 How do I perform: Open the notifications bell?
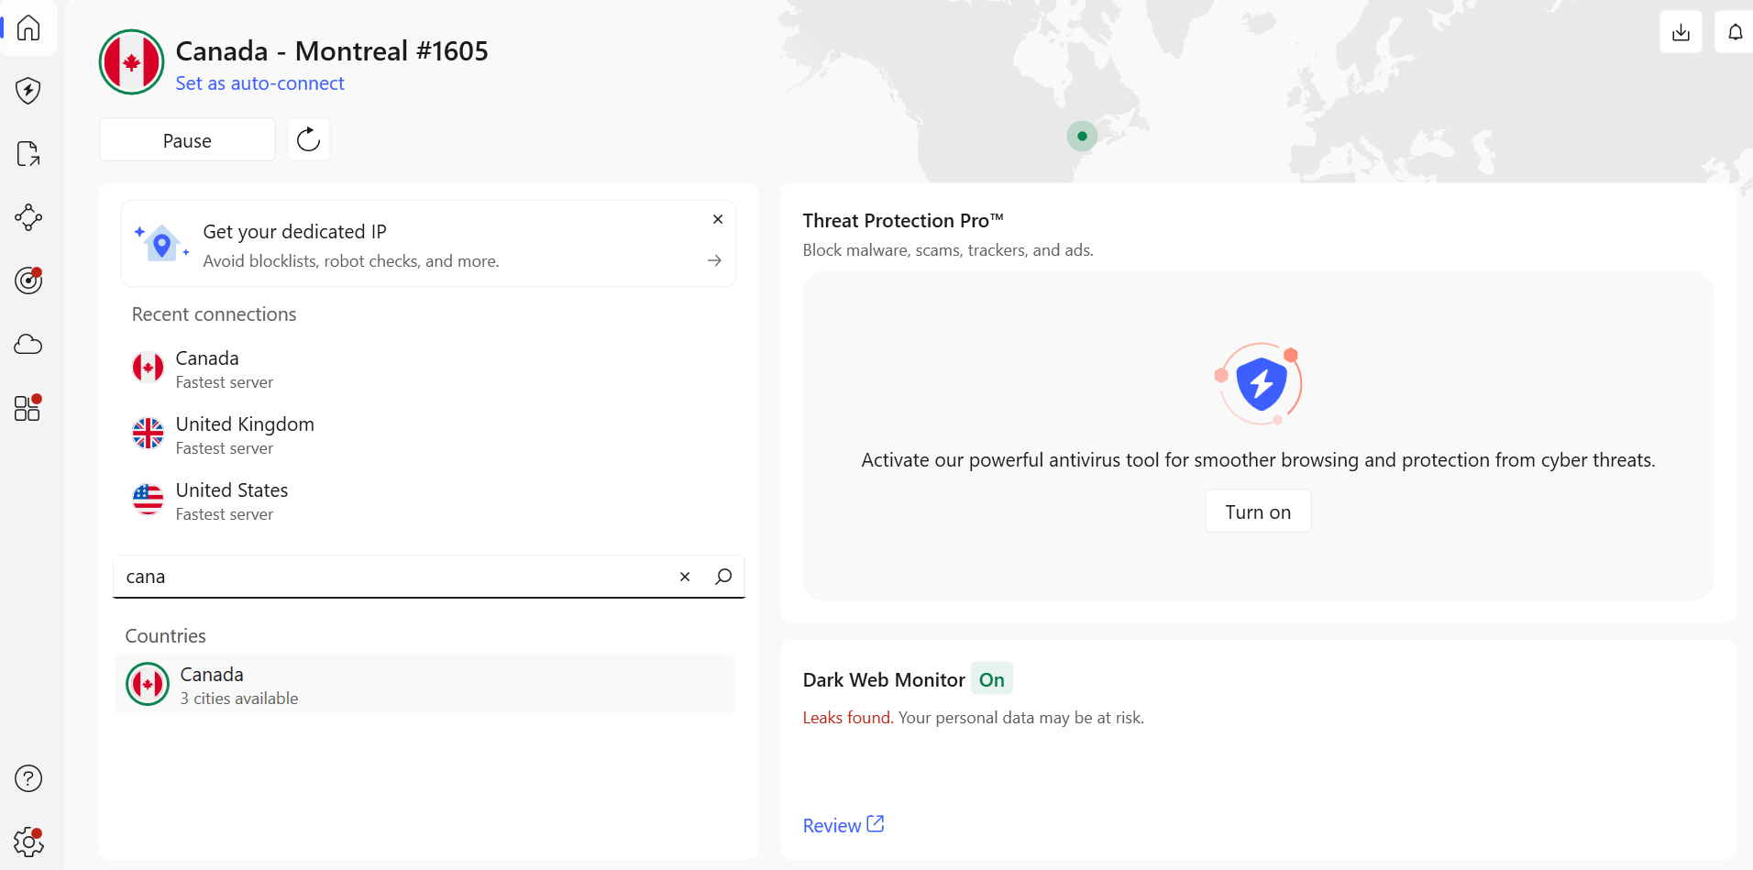(1735, 33)
